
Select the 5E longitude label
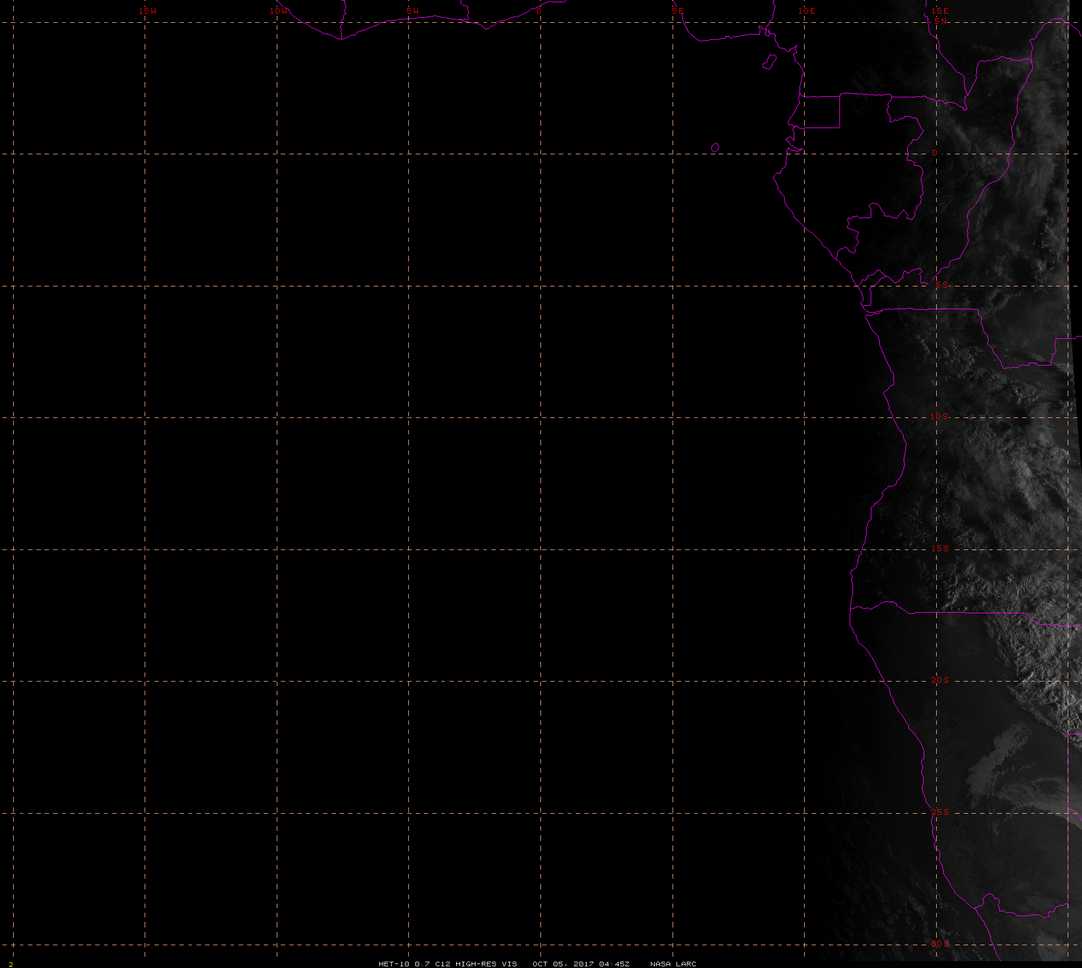(x=678, y=11)
